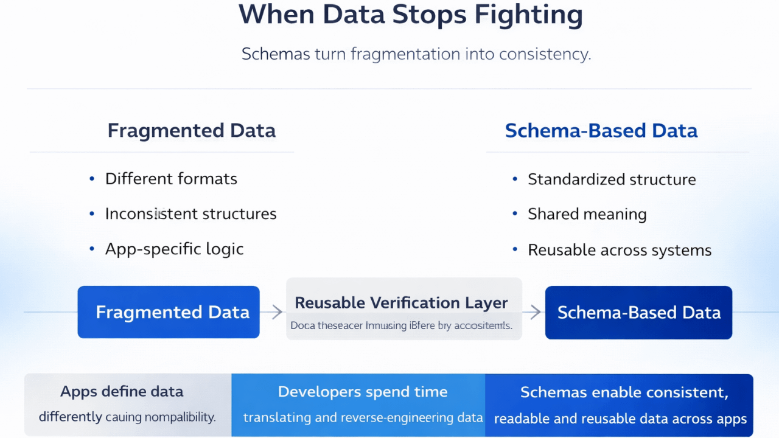Click the Shared meaning bullet
The image size is (779, 438).
click(x=587, y=214)
